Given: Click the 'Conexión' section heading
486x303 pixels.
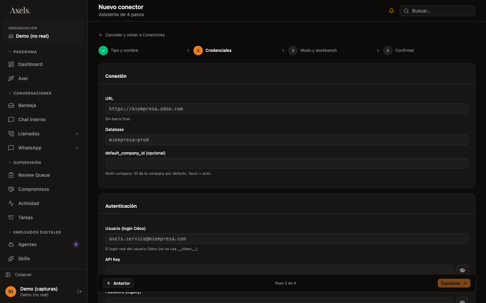Looking at the screenshot, I should click(x=116, y=76).
